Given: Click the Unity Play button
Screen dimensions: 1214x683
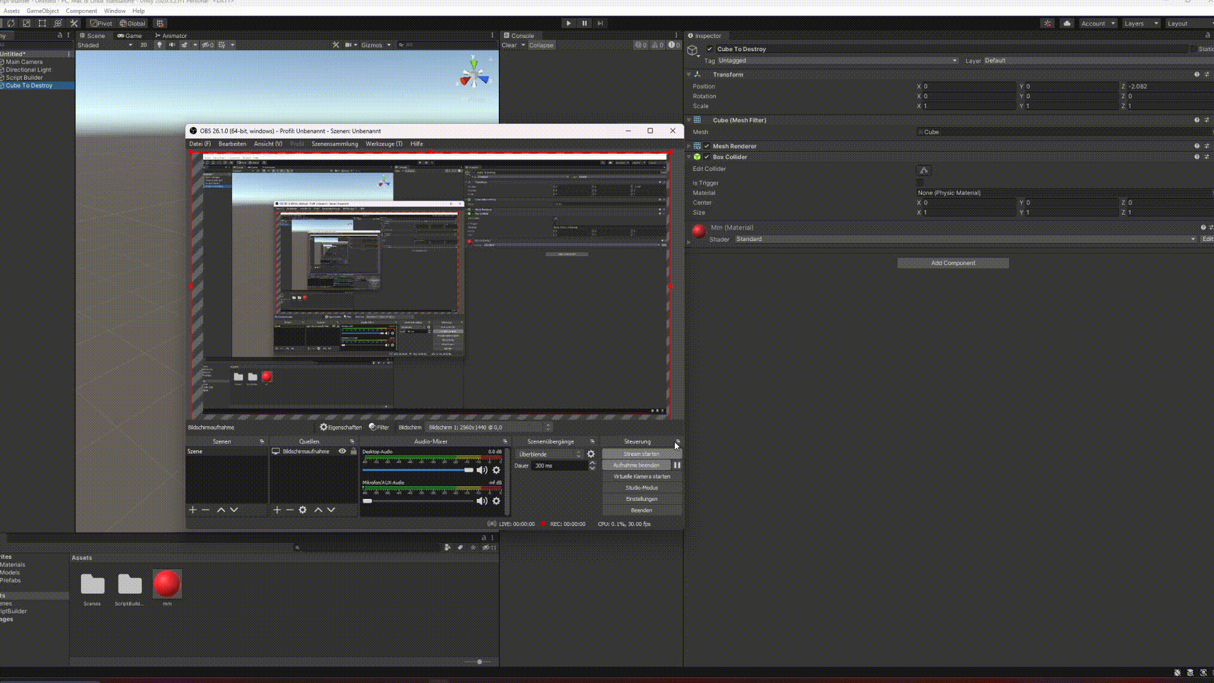Looking at the screenshot, I should click(x=568, y=23).
